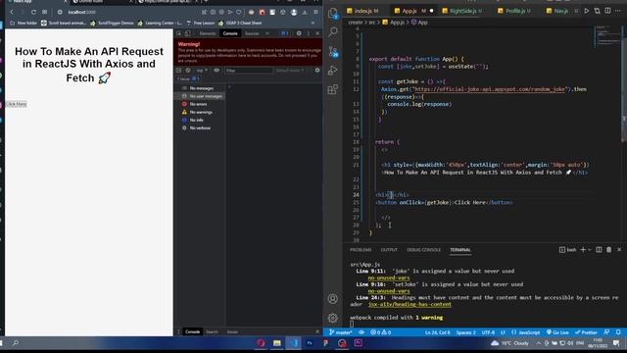Click the joke API URL in code
Screen dimensions: 627x353
pos(490,89)
